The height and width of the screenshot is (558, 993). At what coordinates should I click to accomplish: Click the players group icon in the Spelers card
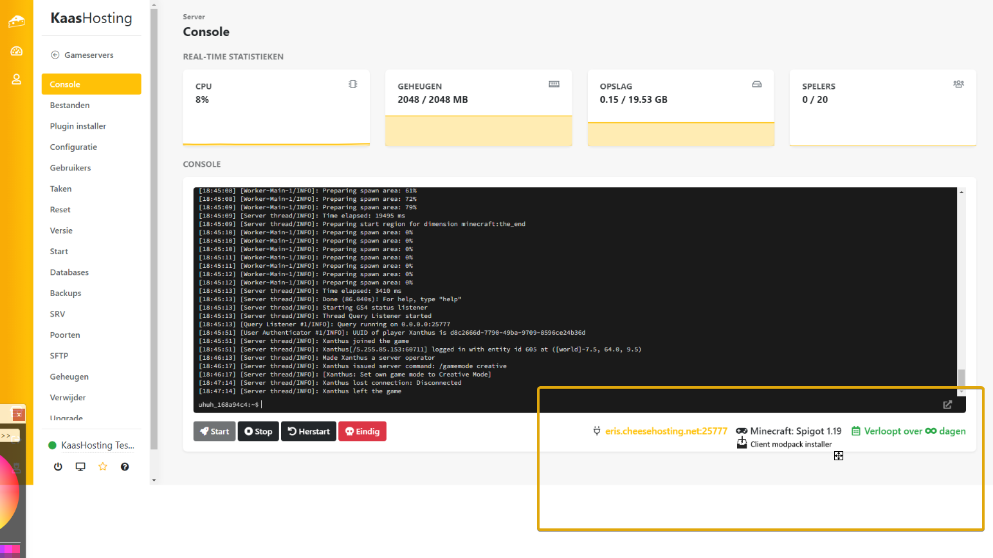(x=958, y=84)
